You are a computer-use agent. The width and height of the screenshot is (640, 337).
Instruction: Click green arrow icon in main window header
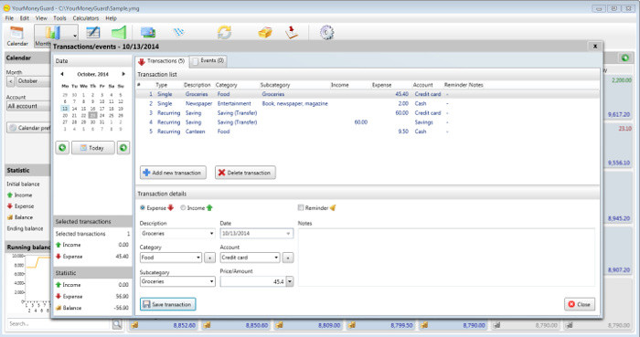point(624,58)
